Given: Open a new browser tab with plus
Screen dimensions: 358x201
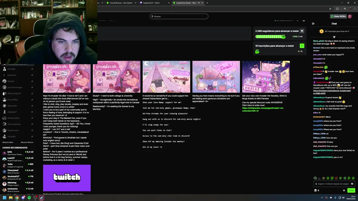Looking at the screenshot, I should click(x=207, y=3).
